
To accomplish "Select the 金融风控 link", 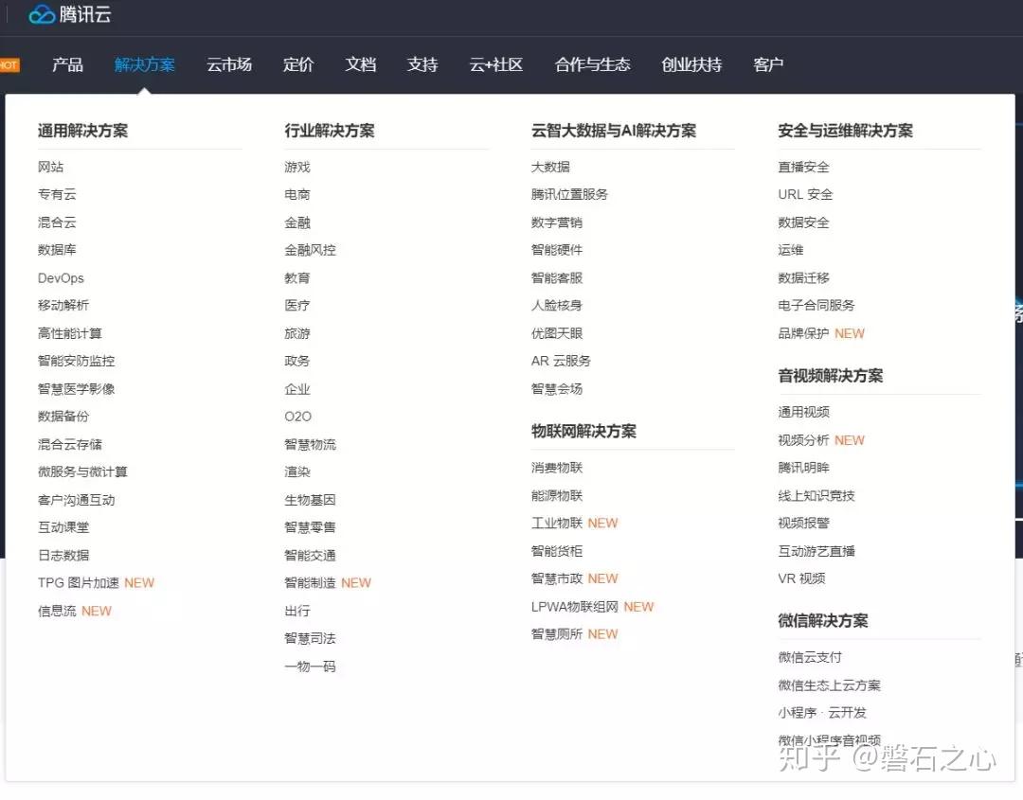I will pyautogui.click(x=310, y=250).
